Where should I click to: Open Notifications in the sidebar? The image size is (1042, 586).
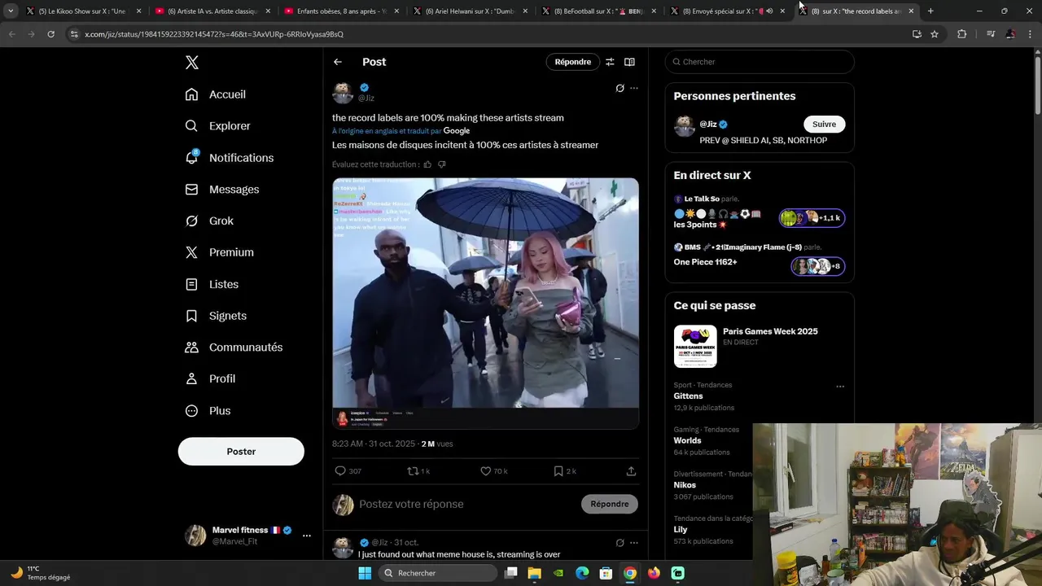tap(229, 158)
